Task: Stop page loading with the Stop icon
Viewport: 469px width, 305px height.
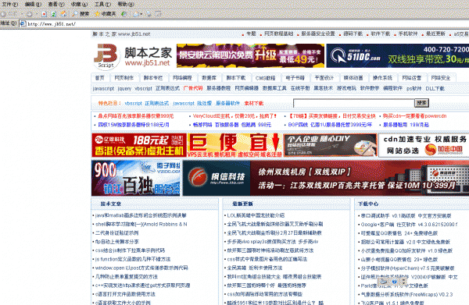Action: [44, 14]
